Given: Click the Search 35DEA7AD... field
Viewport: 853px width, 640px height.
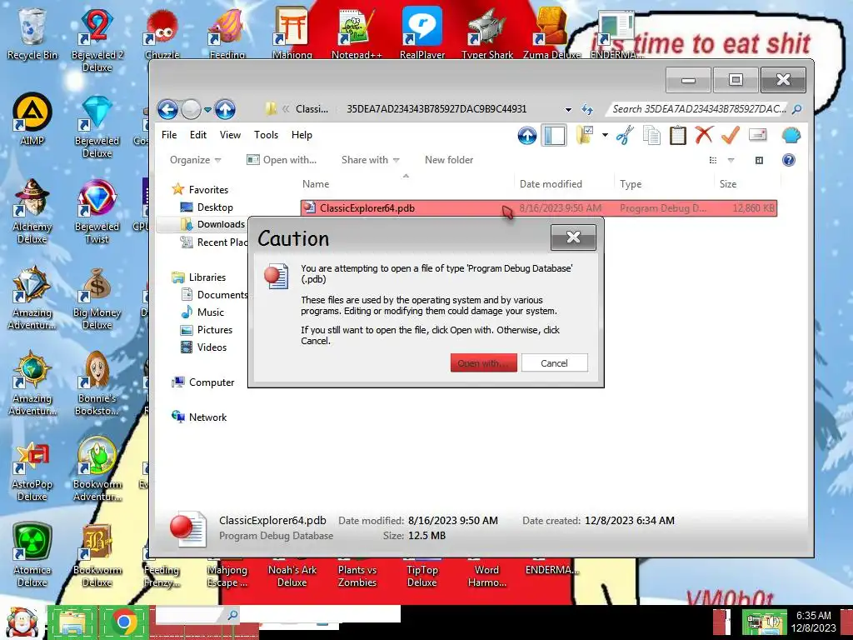Looking at the screenshot, I should coord(699,109).
